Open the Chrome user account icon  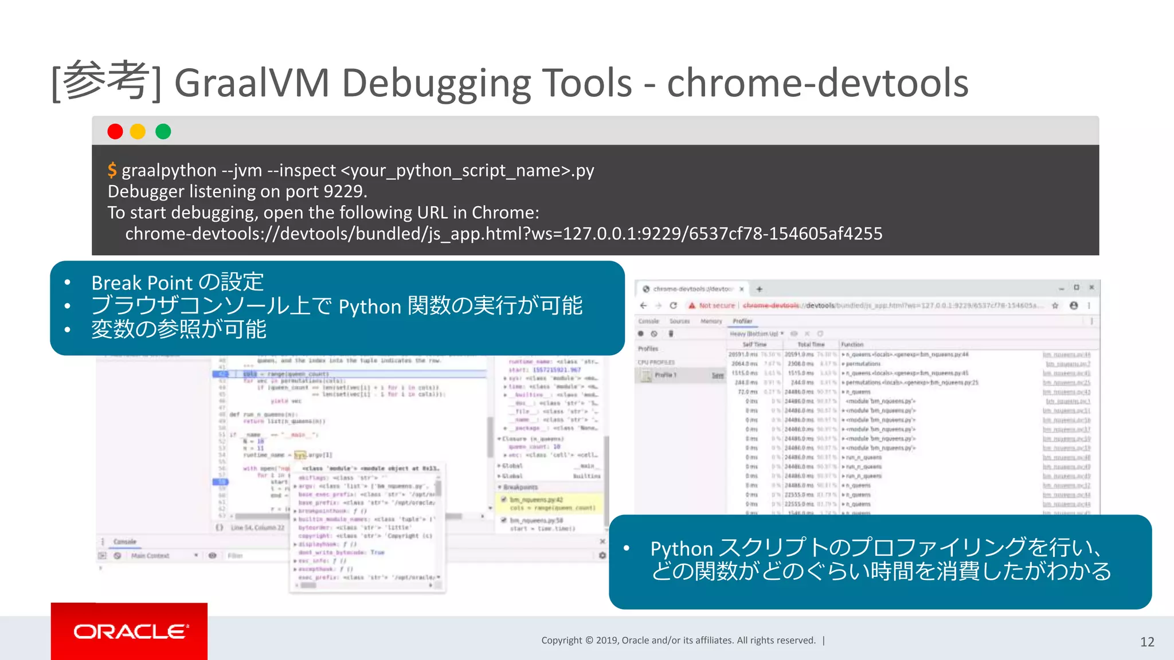[x=1074, y=305]
